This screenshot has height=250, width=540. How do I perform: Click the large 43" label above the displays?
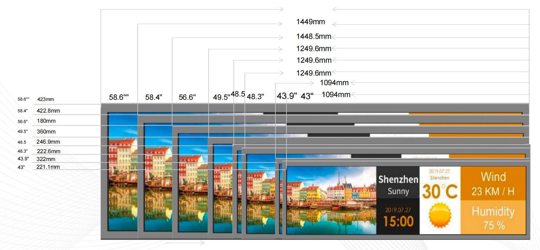[307, 96]
